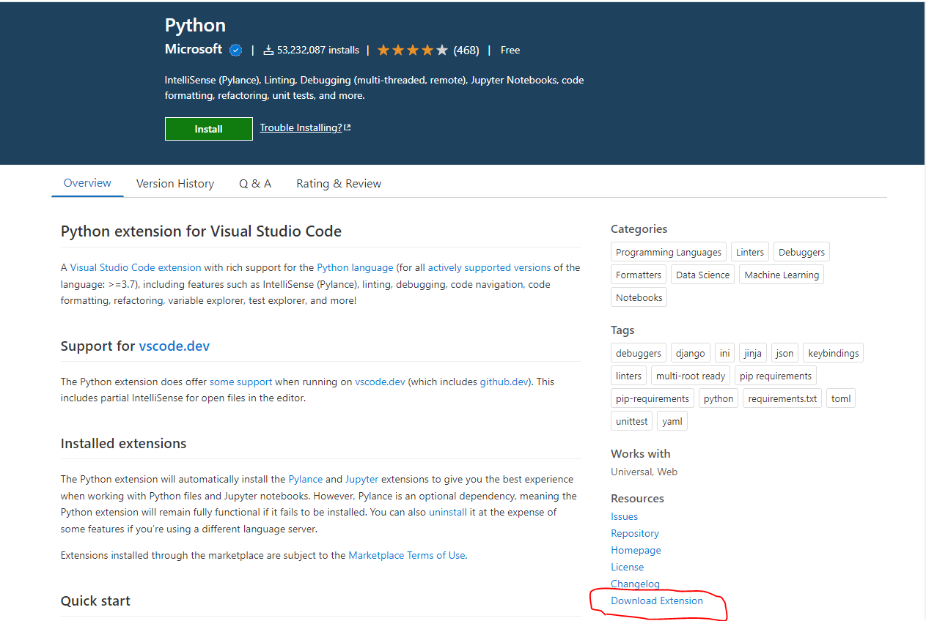Screen dimensions: 926x621
Task: Open the License resource link
Action: tap(628, 567)
